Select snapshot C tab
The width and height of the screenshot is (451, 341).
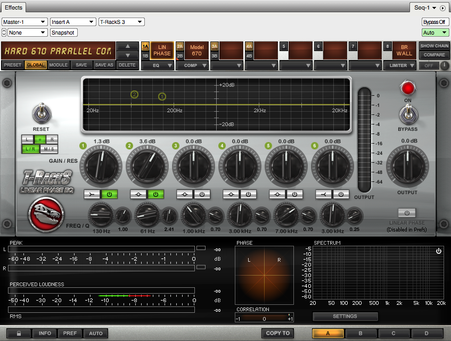393,333
